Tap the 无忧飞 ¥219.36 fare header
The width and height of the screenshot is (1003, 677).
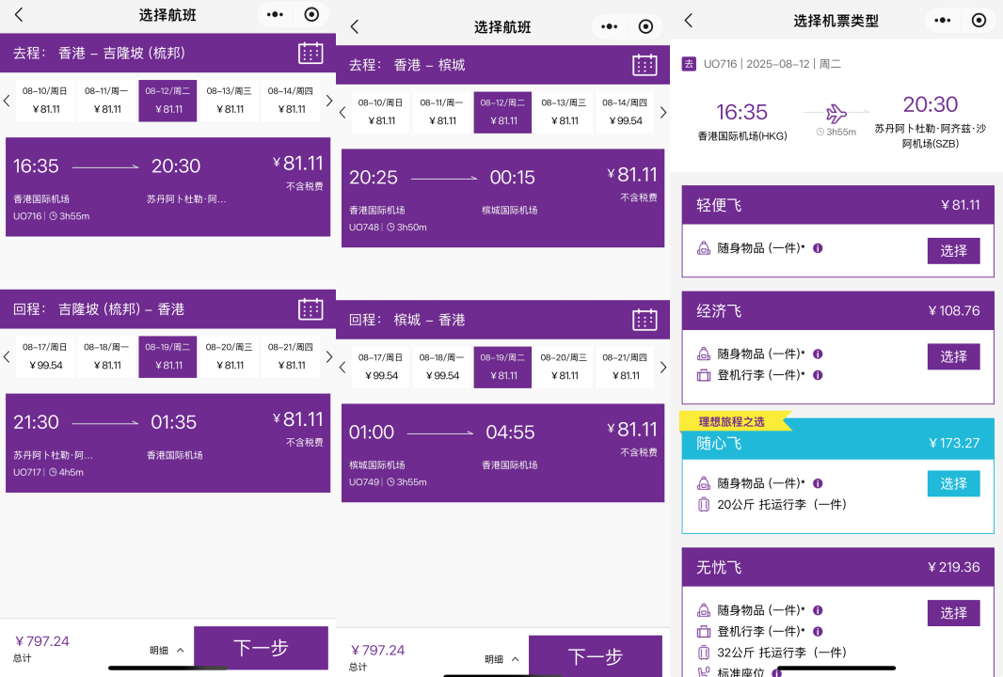pyautogui.click(x=838, y=567)
